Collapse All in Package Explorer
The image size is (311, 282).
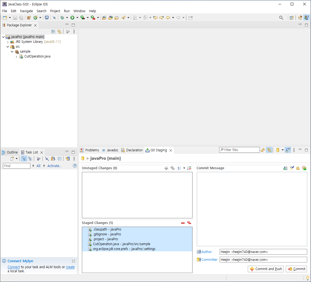[x=53, y=31]
